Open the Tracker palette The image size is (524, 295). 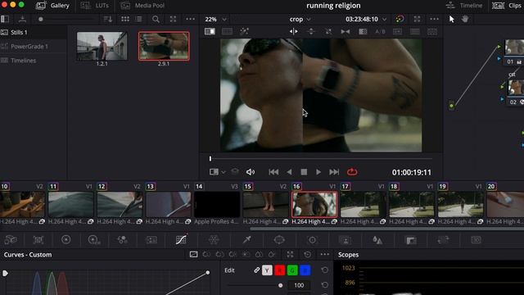(312, 240)
